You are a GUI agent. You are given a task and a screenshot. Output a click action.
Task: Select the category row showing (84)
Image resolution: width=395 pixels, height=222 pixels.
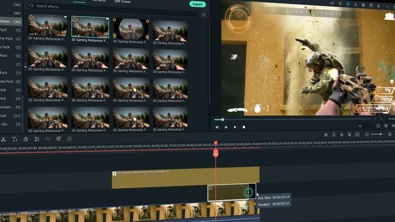(11, 13)
